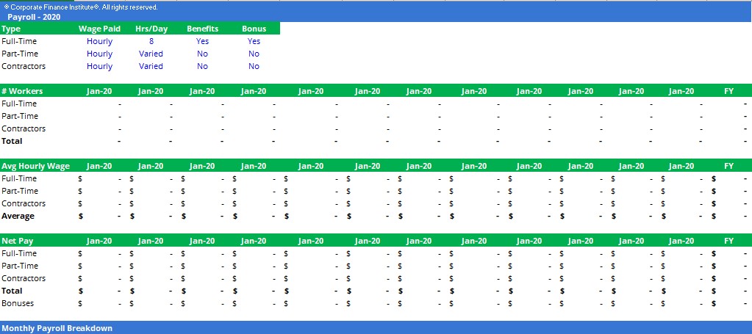The height and width of the screenshot is (334, 752).
Task: Select the Hrs/Day column header
Action: 151,29
